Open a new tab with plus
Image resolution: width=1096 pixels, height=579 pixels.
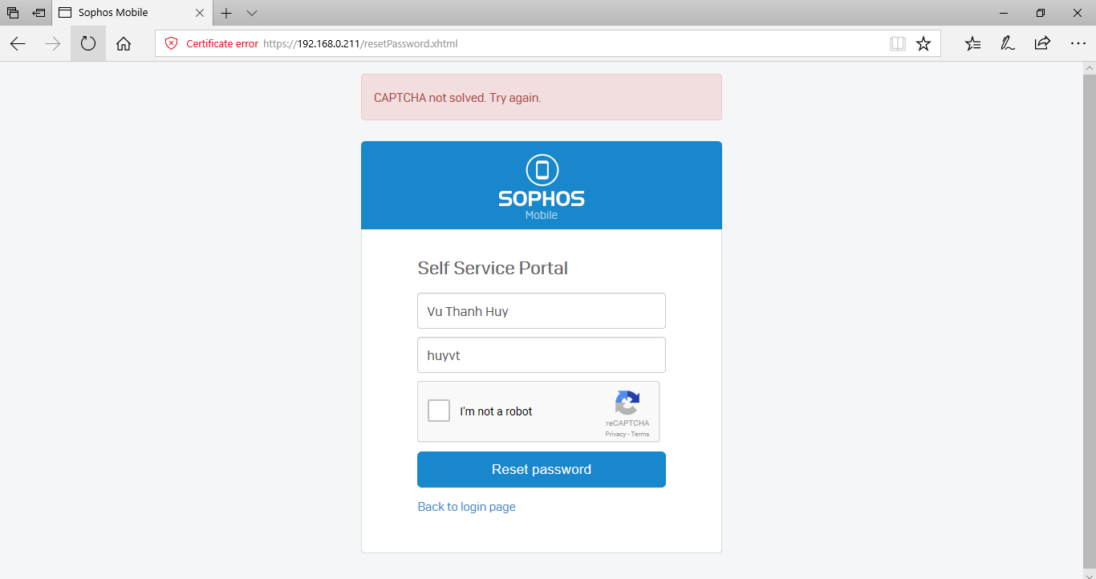226,13
